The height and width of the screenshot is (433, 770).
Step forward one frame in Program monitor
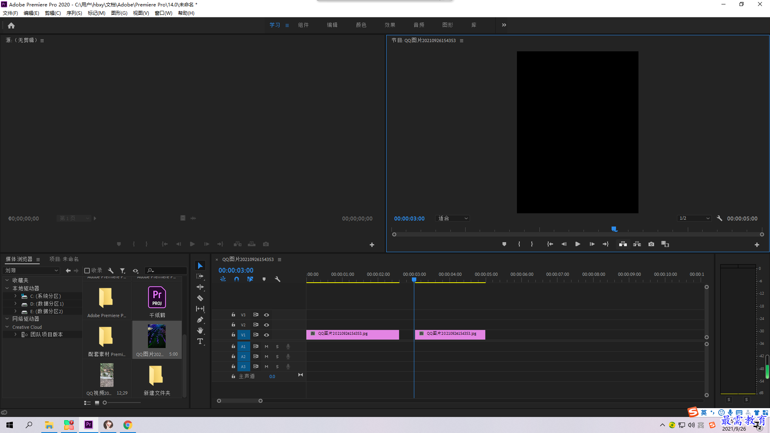point(592,244)
